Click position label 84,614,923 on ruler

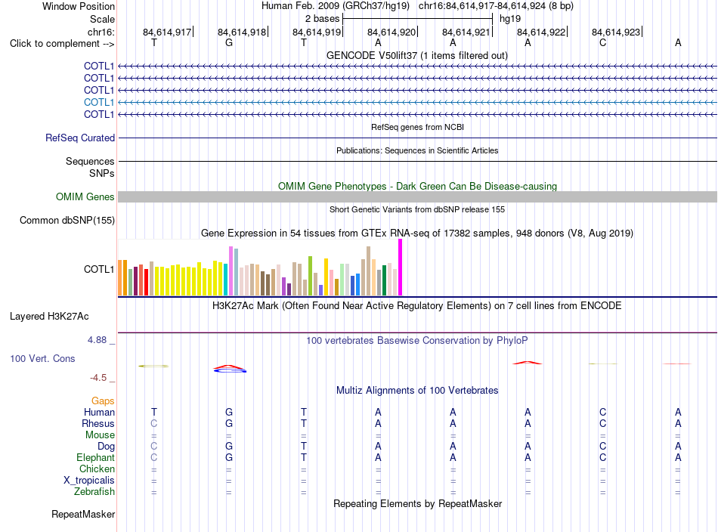tap(616, 32)
